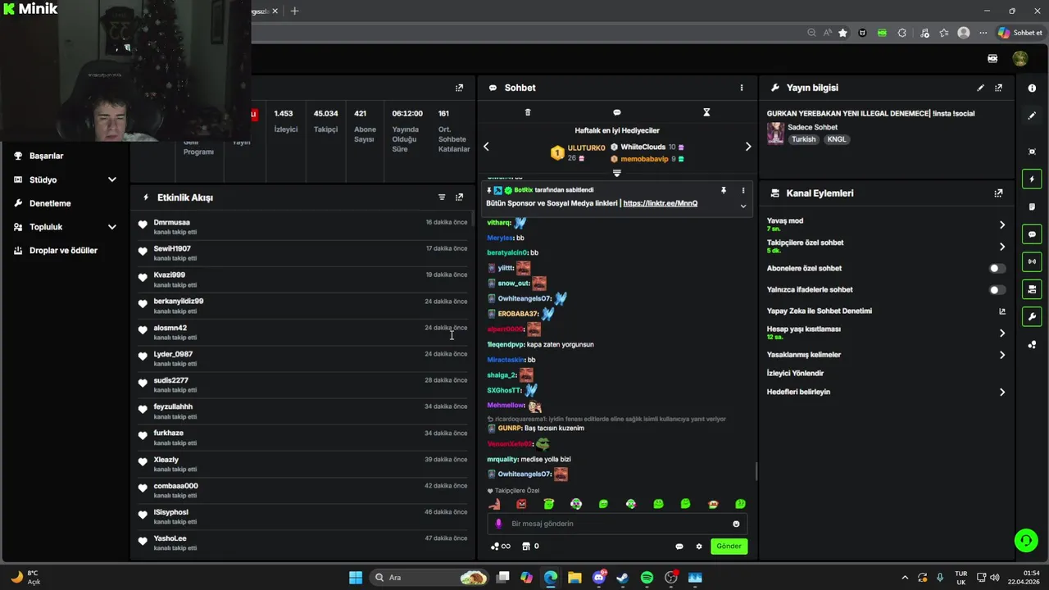Click İzleyici Yönlendir action
This screenshot has width=1049, height=590.
point(795,373)
